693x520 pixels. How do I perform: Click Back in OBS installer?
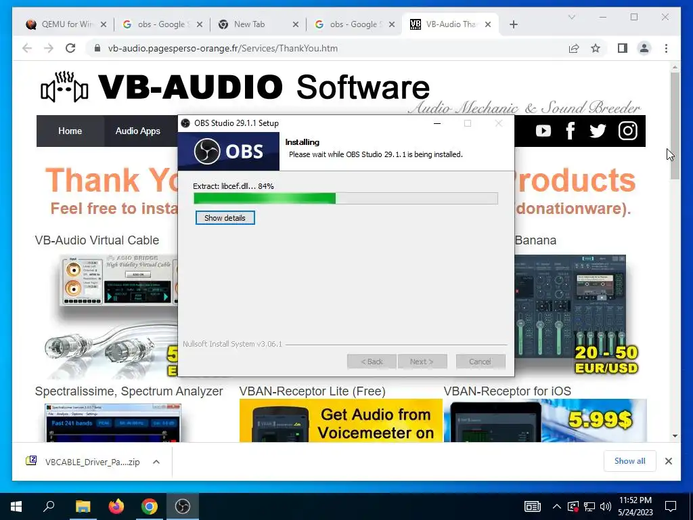[x=372, y=362]
